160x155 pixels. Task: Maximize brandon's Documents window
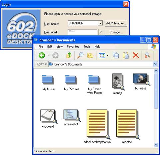point(149,40)
